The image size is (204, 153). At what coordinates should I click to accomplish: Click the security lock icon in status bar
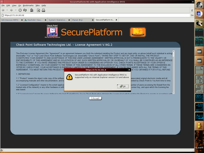(x=2, y=150)
